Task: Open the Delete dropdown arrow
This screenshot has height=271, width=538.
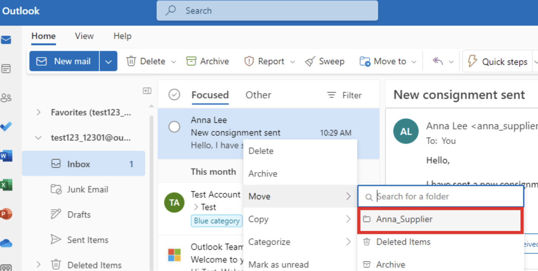Action: click(x=174, y=61)
